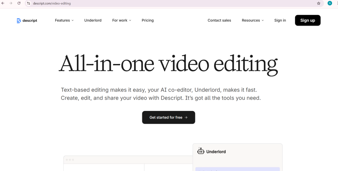Open the Resources dropdown menu
The height and width of the screenshot is (171, 338).
[253, 20]
